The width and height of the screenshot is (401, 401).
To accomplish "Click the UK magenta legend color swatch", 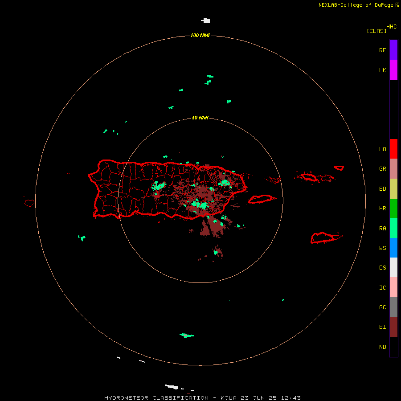I will 393,70.
